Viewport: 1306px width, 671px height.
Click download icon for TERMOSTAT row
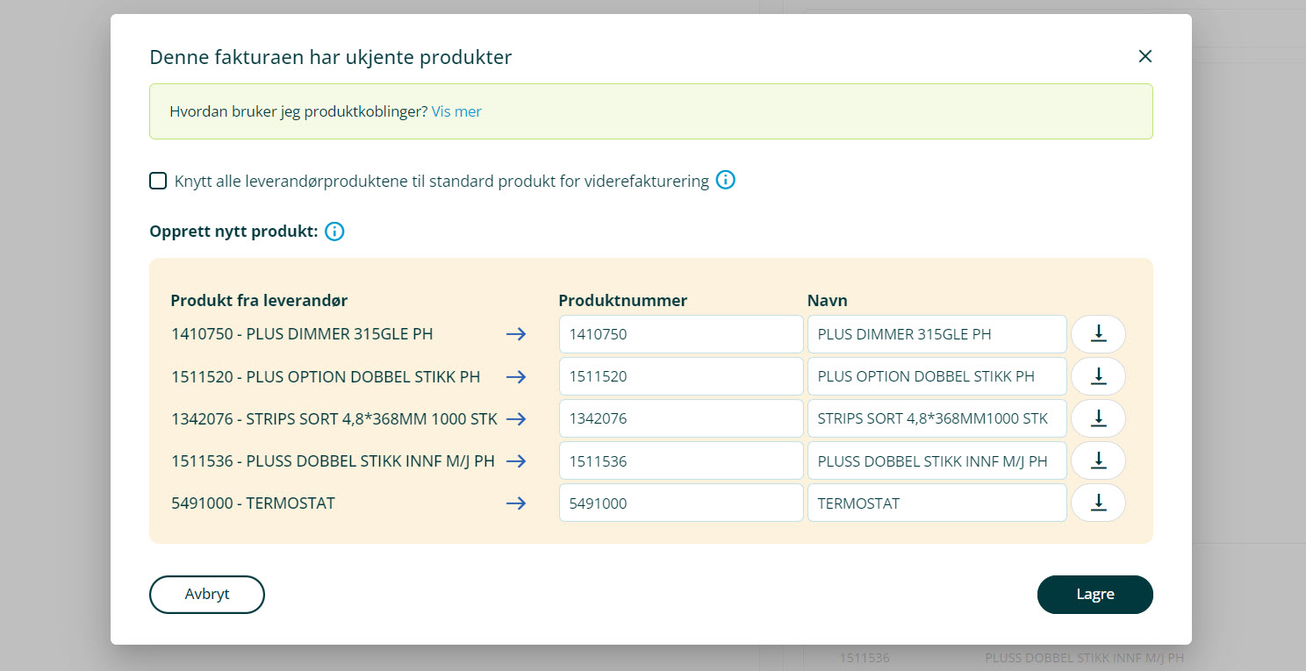coord(1098,503)
